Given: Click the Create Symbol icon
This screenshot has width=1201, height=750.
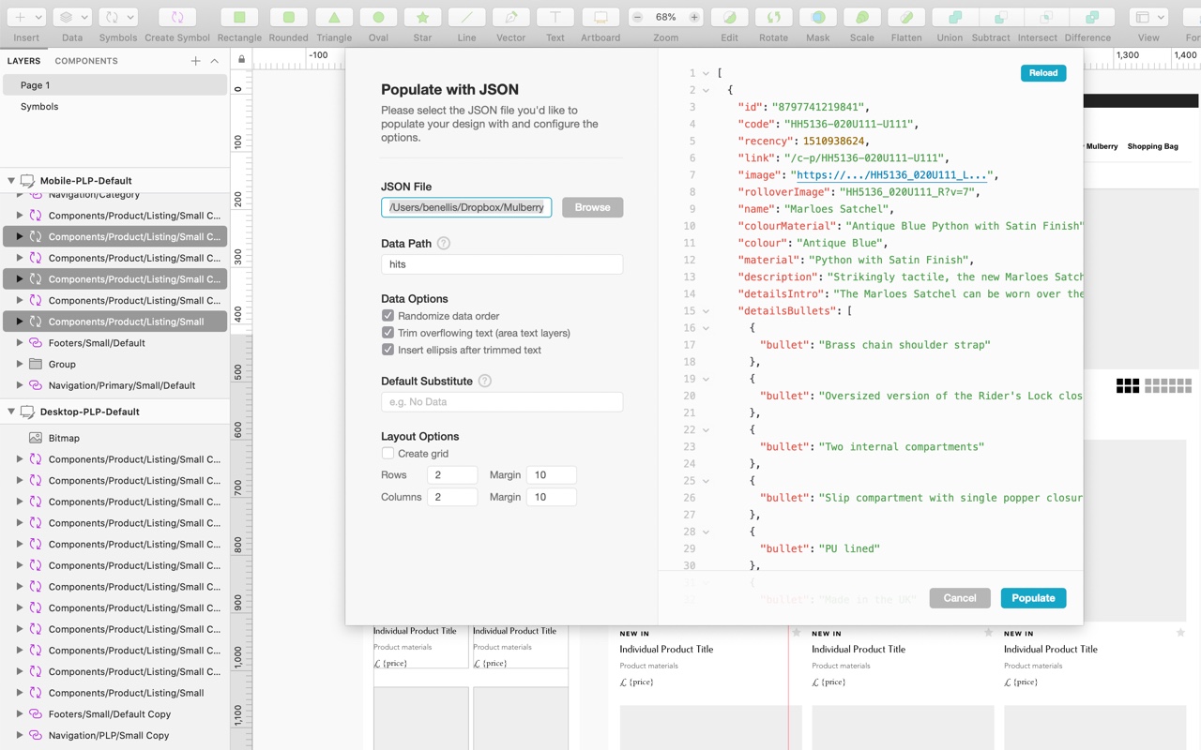Looking at the screenshot, I should click(x=177, y=17).
